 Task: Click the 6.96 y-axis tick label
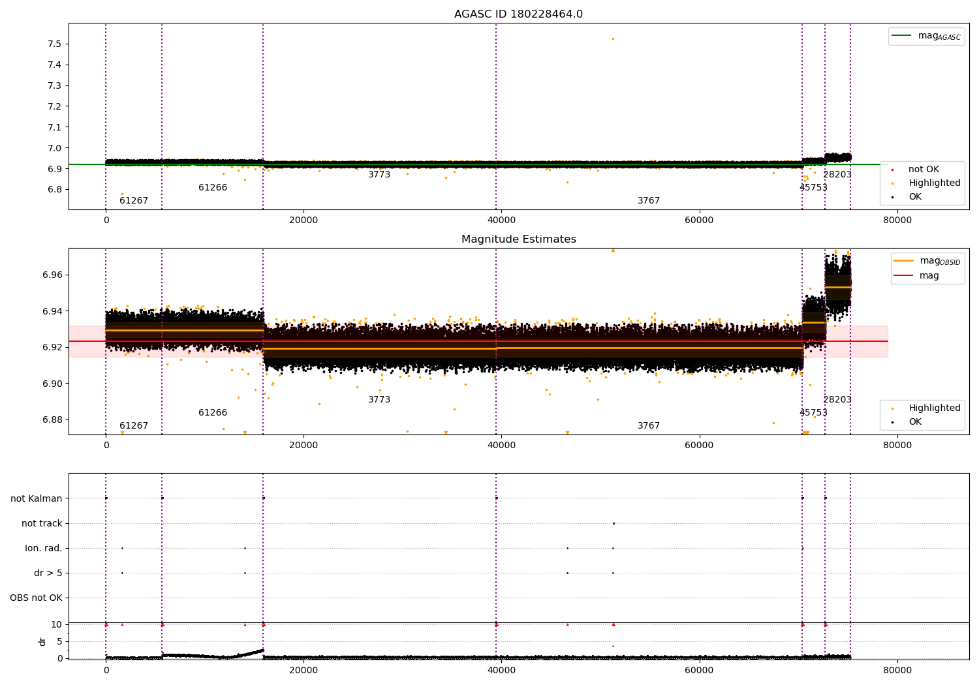click(x=52, y=275)
